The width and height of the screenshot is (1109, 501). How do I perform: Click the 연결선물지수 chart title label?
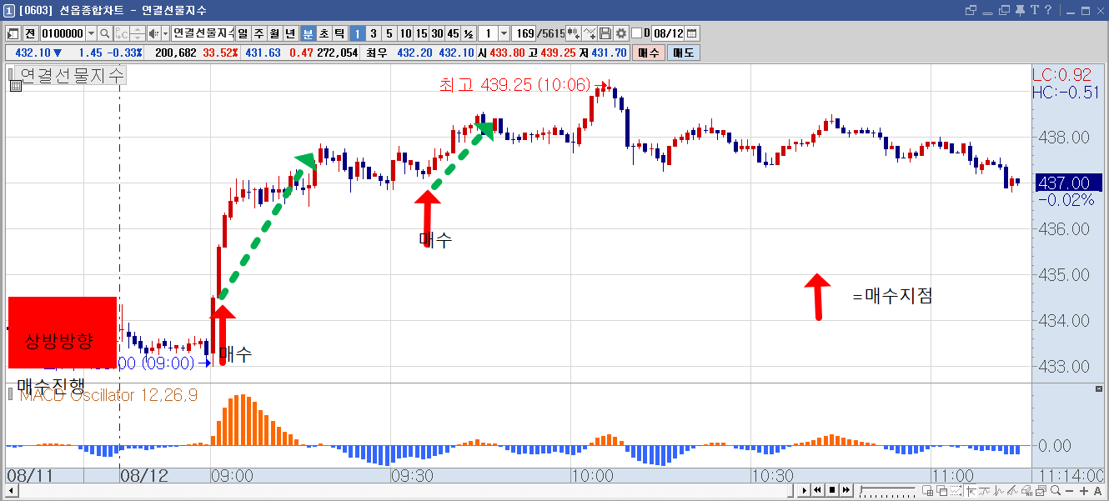[72, 75]
